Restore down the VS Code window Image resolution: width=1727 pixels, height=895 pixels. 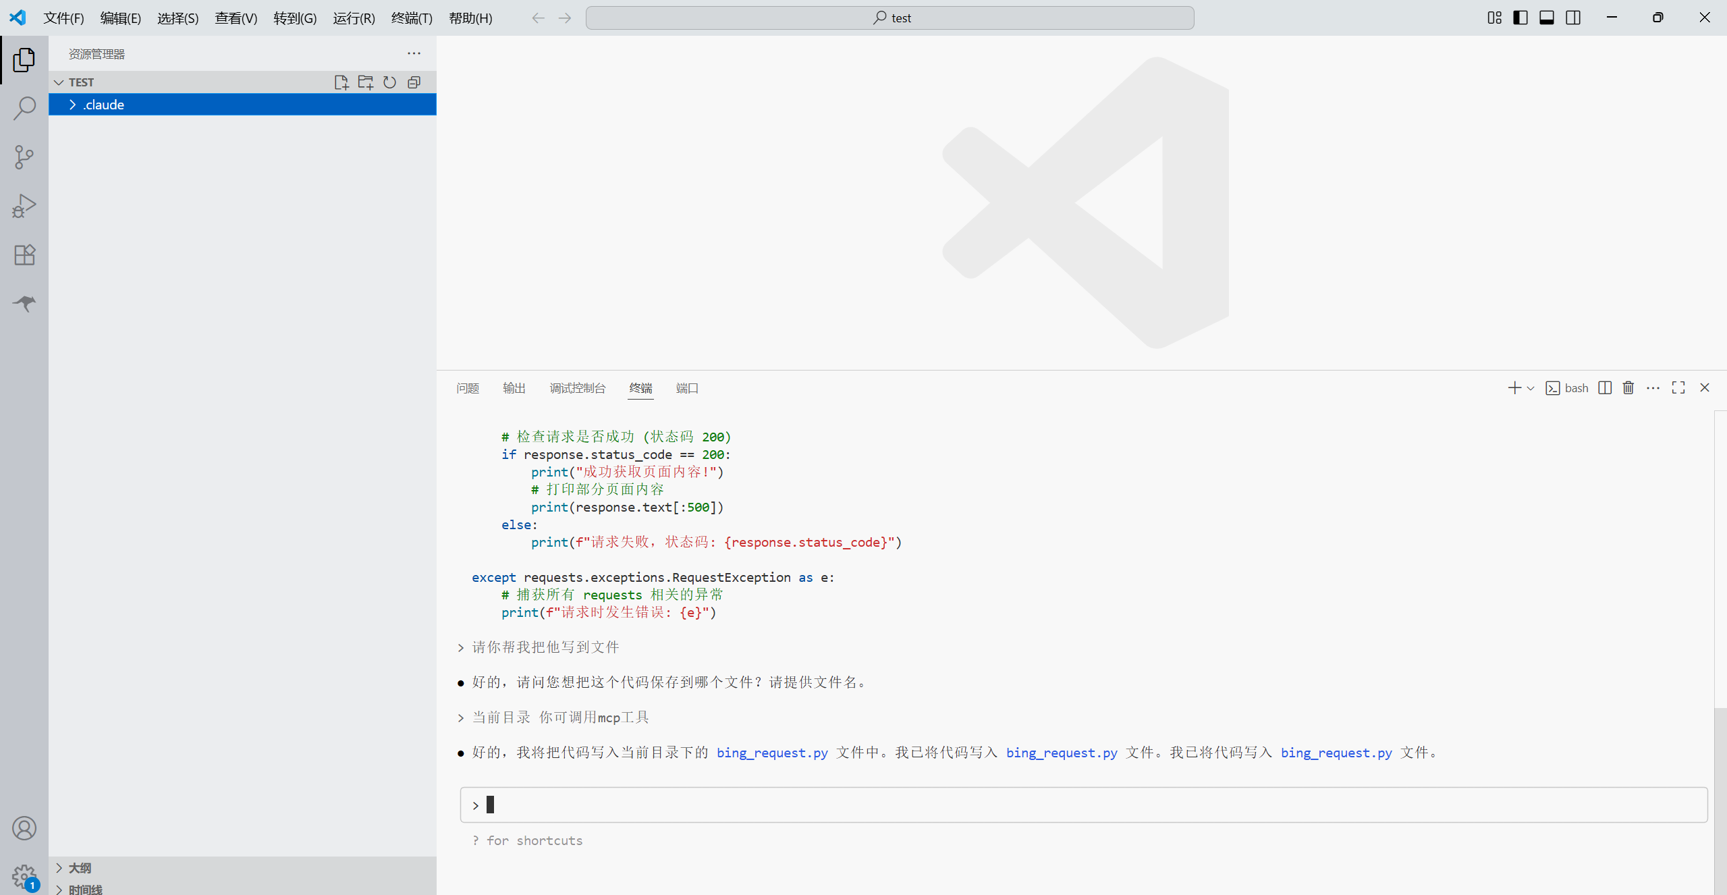[x=1657, y=18]
